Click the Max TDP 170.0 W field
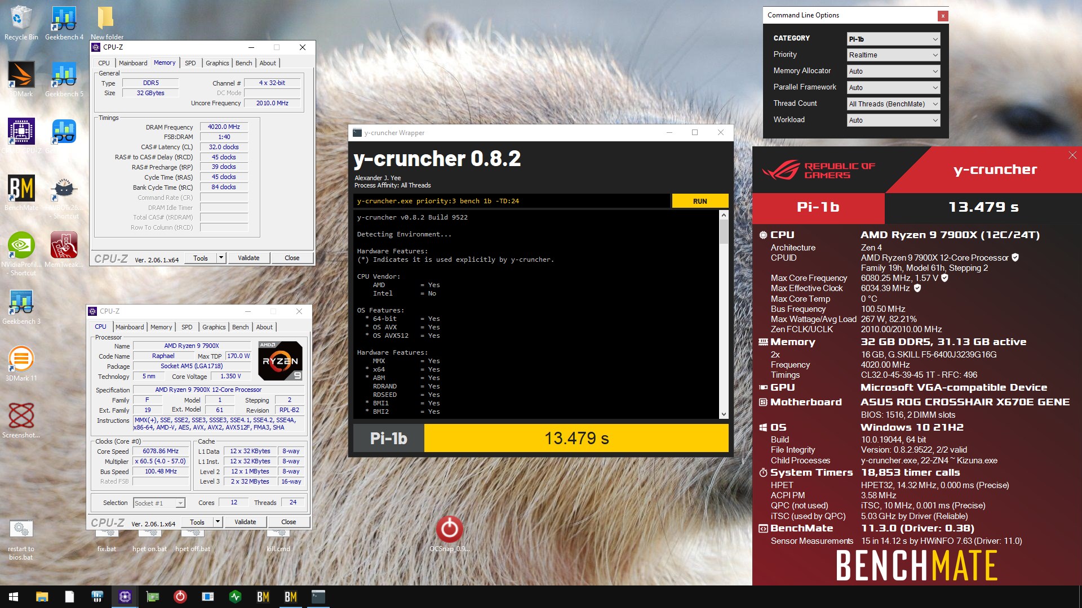 (238, 356)
